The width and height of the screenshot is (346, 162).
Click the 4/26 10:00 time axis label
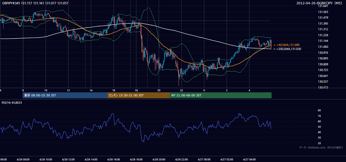tap(45, 159)
